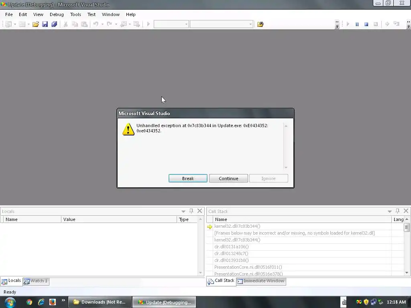This screenshot has height=308, width=411.
Task: Open the Edit menu
Action: click(x=23, y=14)
